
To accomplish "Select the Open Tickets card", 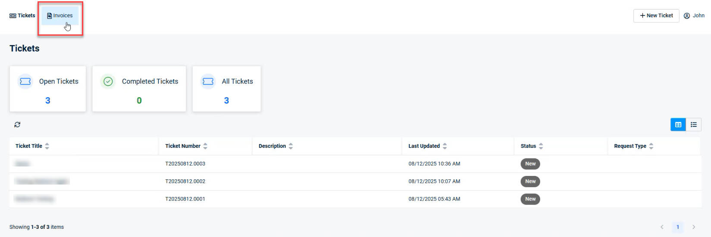I will coord(48,89).
